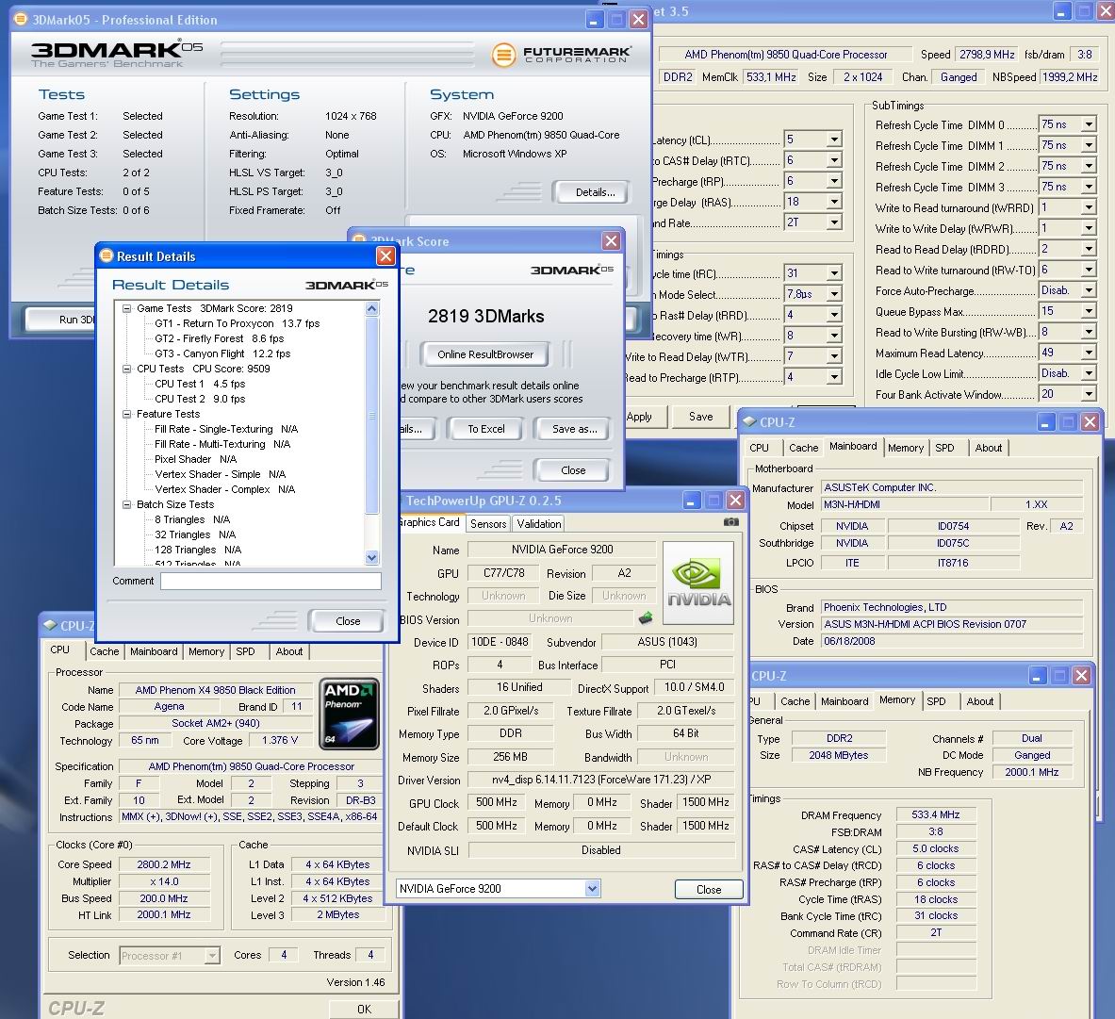Click the '2819 3DMarks' score text
The width and height of the screenshot is (1115, 1019).
click(x=485, y=317)
